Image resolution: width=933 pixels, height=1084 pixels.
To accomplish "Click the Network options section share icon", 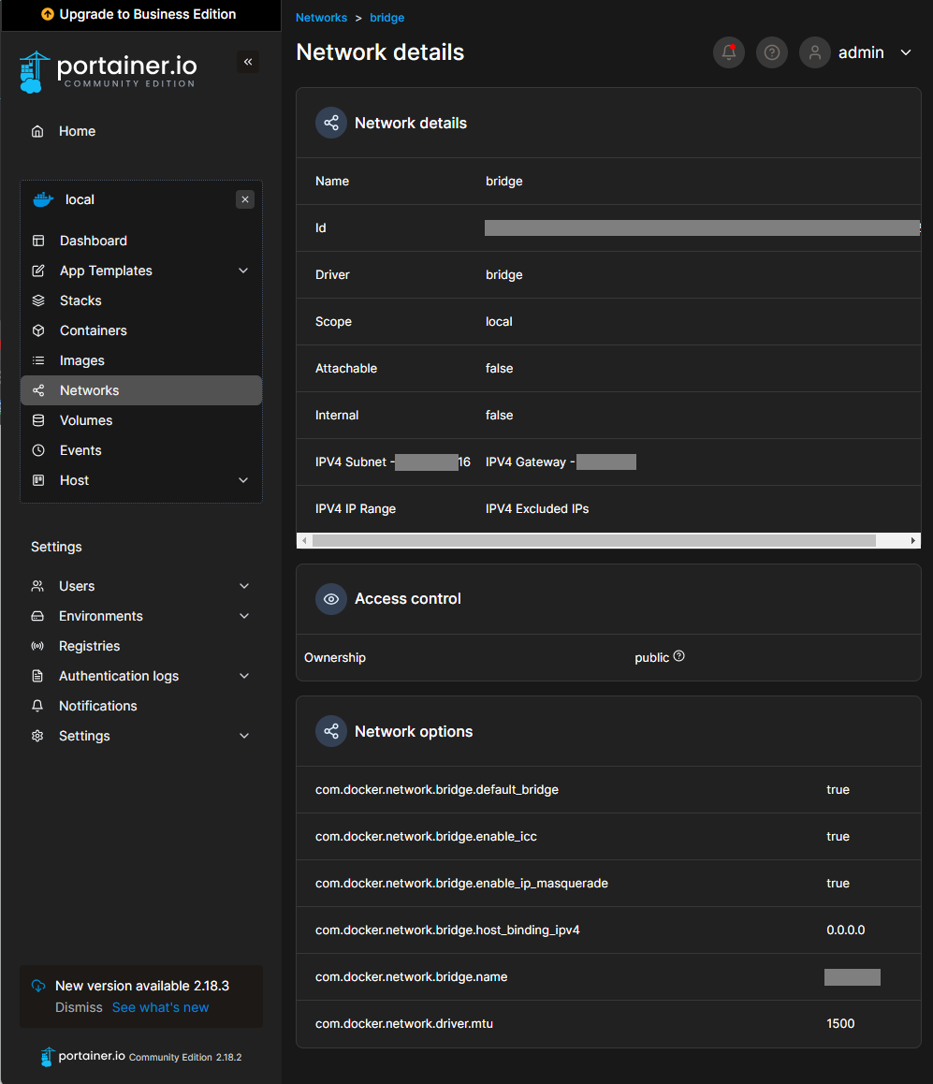I will pos(331,731).
